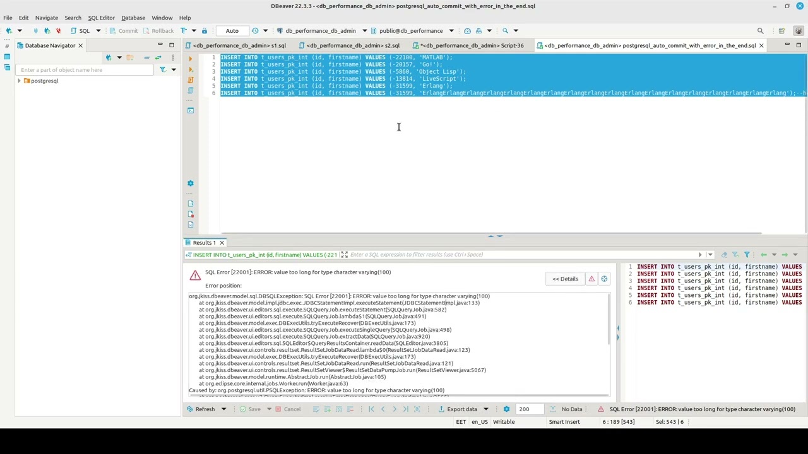
Task: Click the Commit button in toolbar
Action: (x=123, y=30)
